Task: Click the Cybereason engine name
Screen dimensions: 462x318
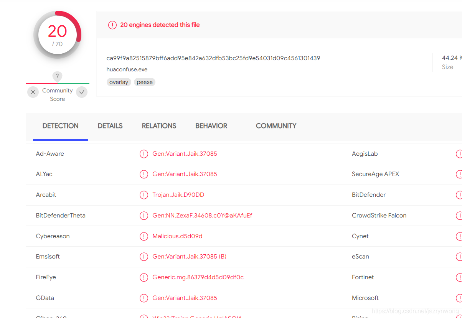Action: pyautogui.click(x=53, y=236)
